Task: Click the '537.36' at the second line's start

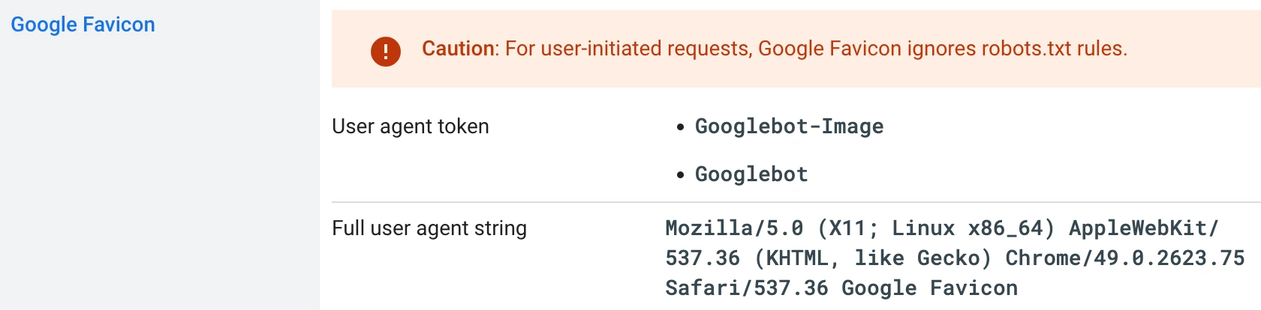Action: (x=703, y=258)
